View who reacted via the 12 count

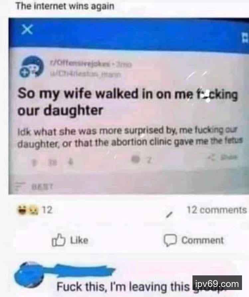click(x=47, y=210)
